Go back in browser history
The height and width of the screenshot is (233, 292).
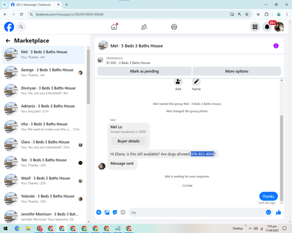tap(5, 15)
